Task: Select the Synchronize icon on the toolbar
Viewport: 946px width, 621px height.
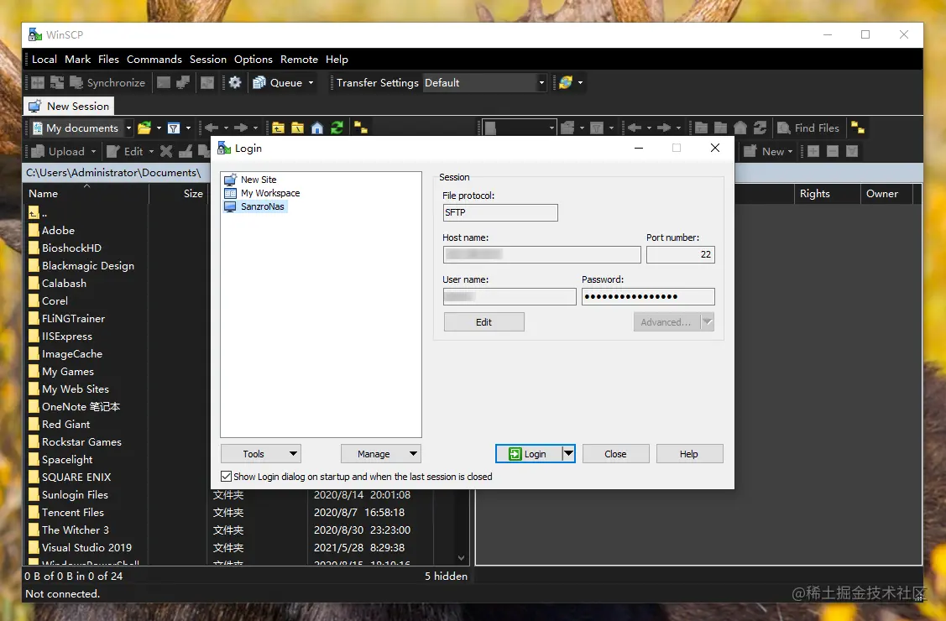Action: [x=107, y=82]
